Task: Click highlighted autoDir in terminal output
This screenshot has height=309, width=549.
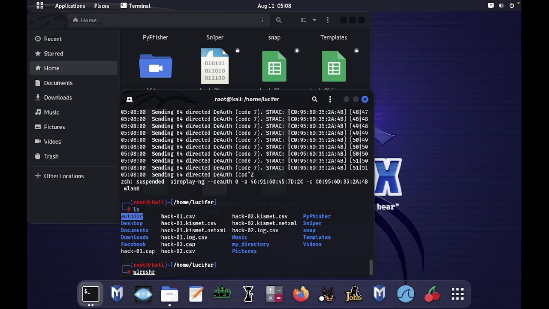Action: pos(132,216)
